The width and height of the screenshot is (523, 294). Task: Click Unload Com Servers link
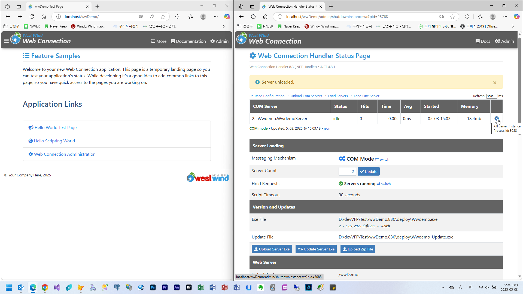point(306,96)
